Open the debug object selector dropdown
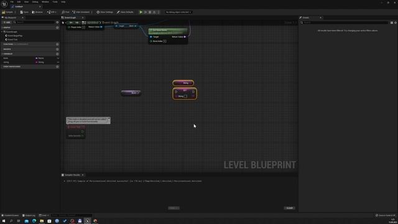Screen dimensions: 398x224 click(x=178, y=12)
